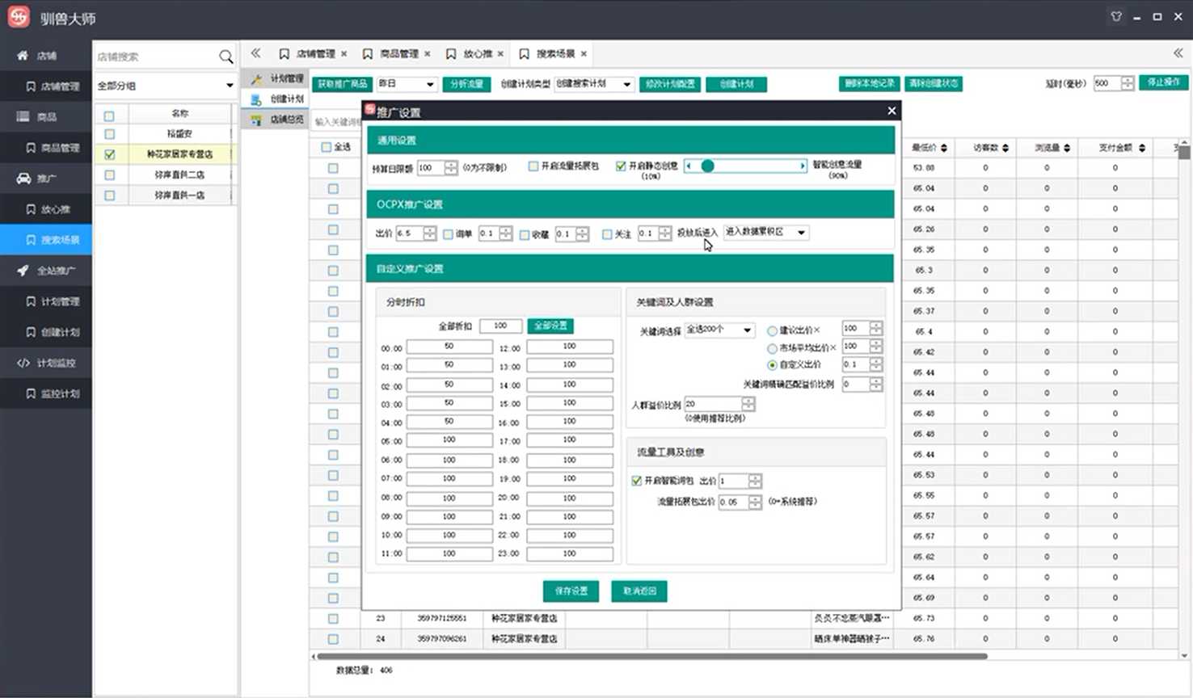
Task: Adjust 延时(毫秒) 500 stepper arrows
Action: (x=1128, y=83)
